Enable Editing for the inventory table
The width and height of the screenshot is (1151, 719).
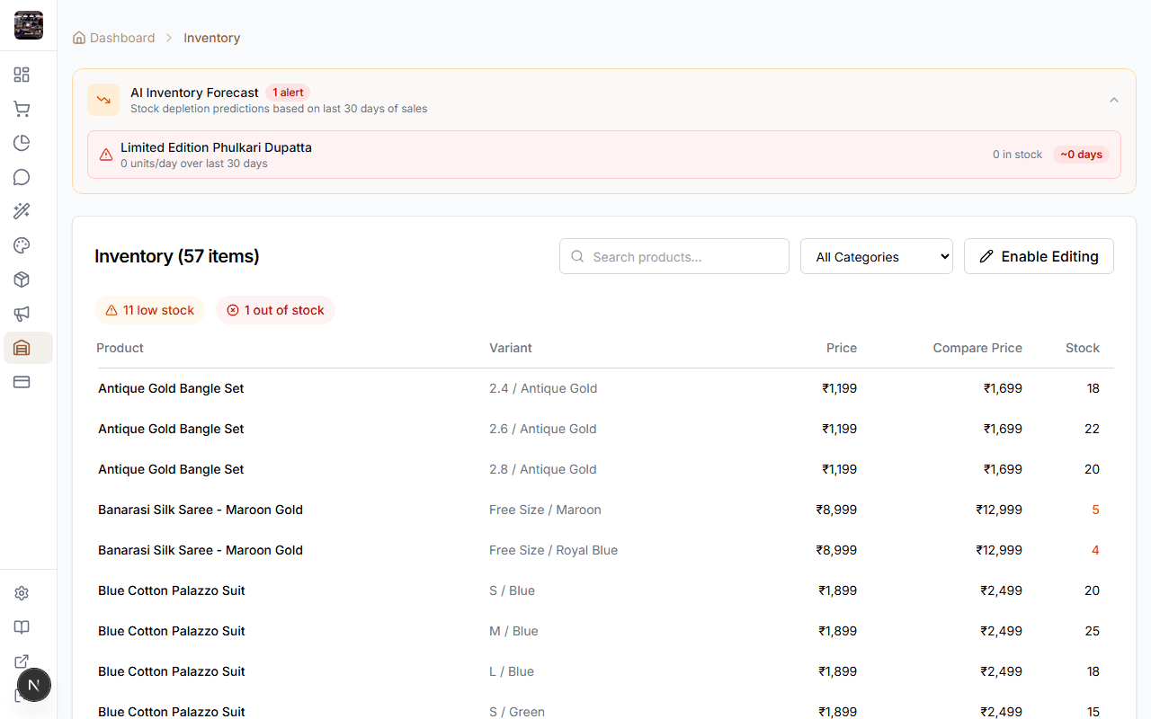tap(1039, 256)
